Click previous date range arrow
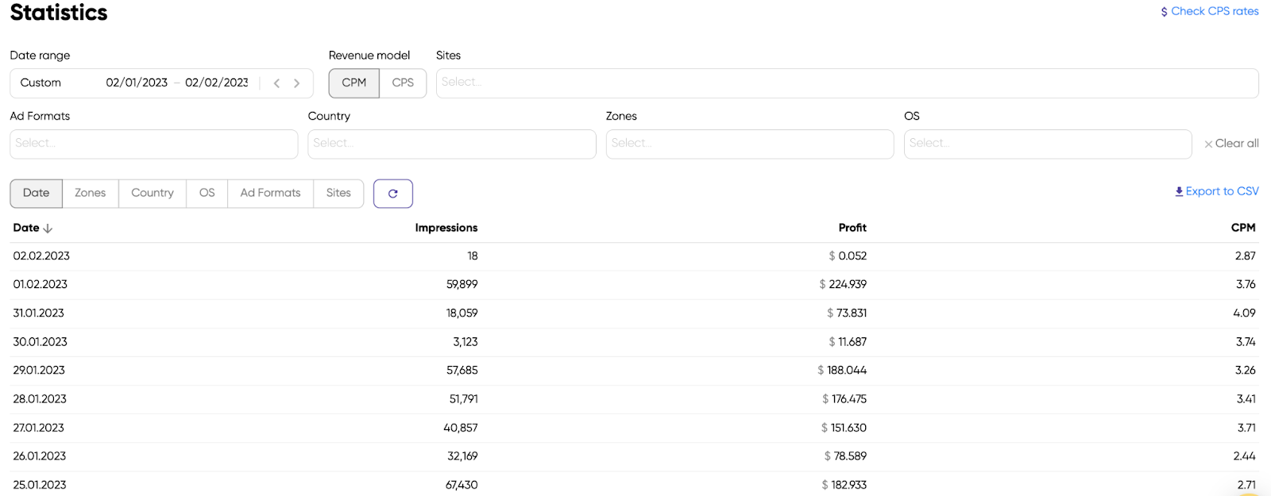Screen dimensions: 1271x496 [x=276, y=83]
